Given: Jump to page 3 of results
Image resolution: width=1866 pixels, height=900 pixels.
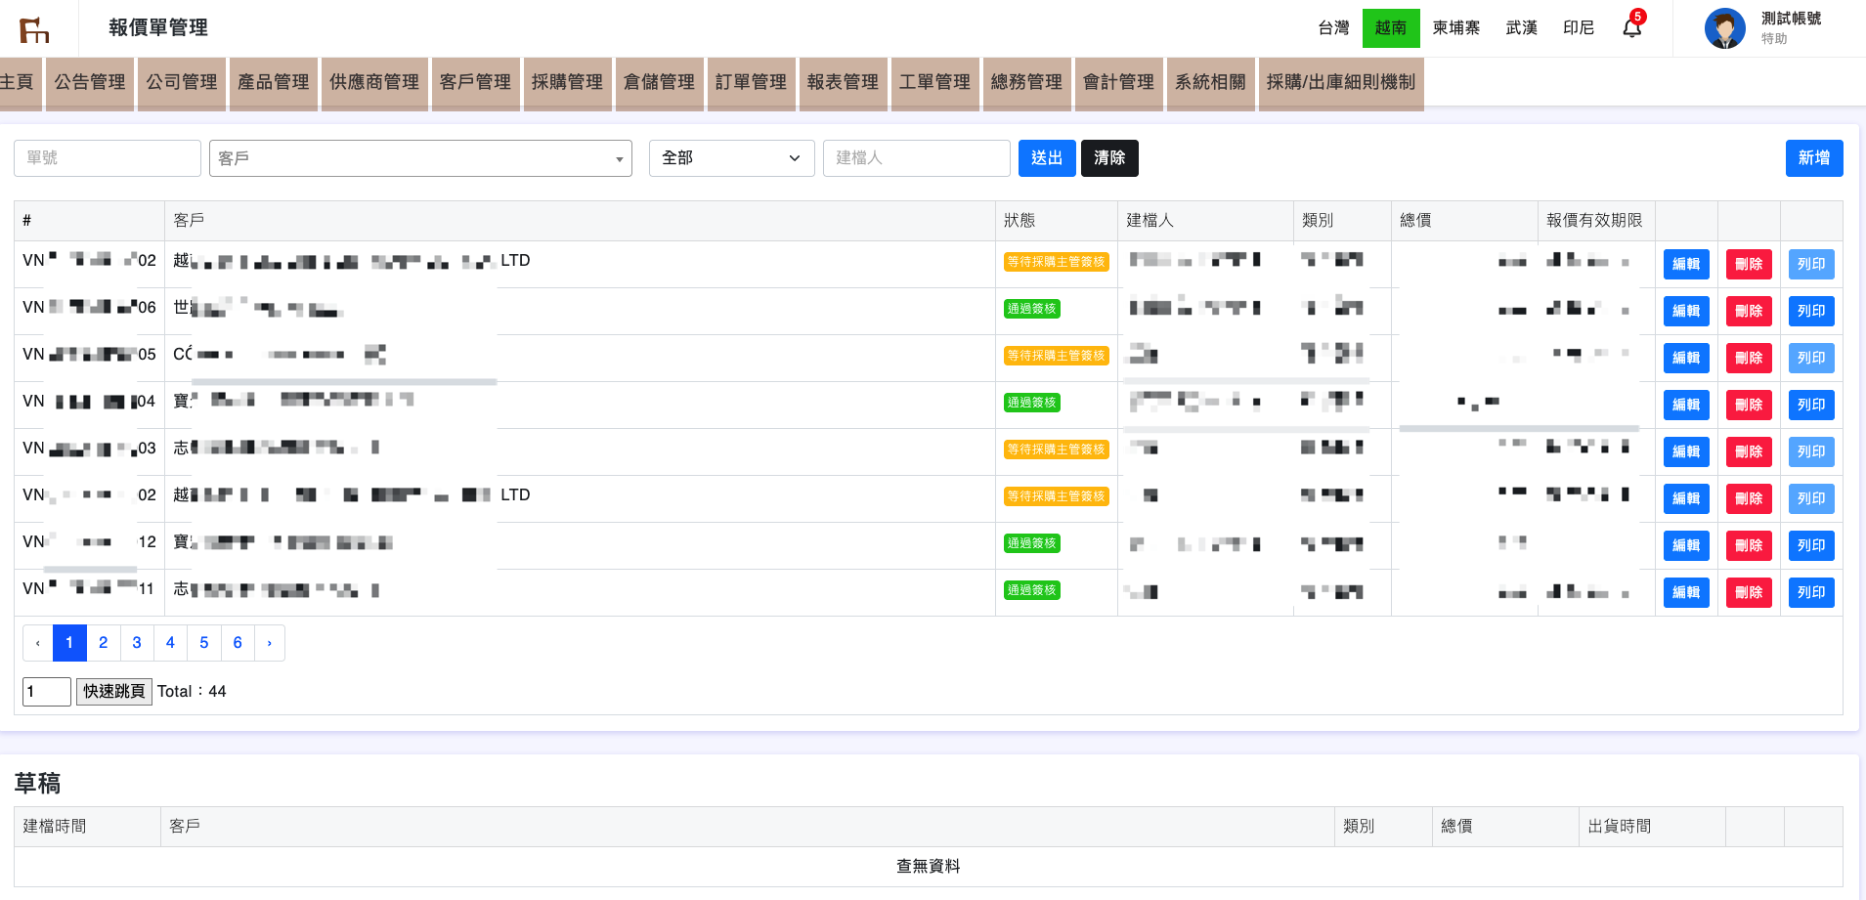Looking at the screenshot, I should click(x=137, y=643).
